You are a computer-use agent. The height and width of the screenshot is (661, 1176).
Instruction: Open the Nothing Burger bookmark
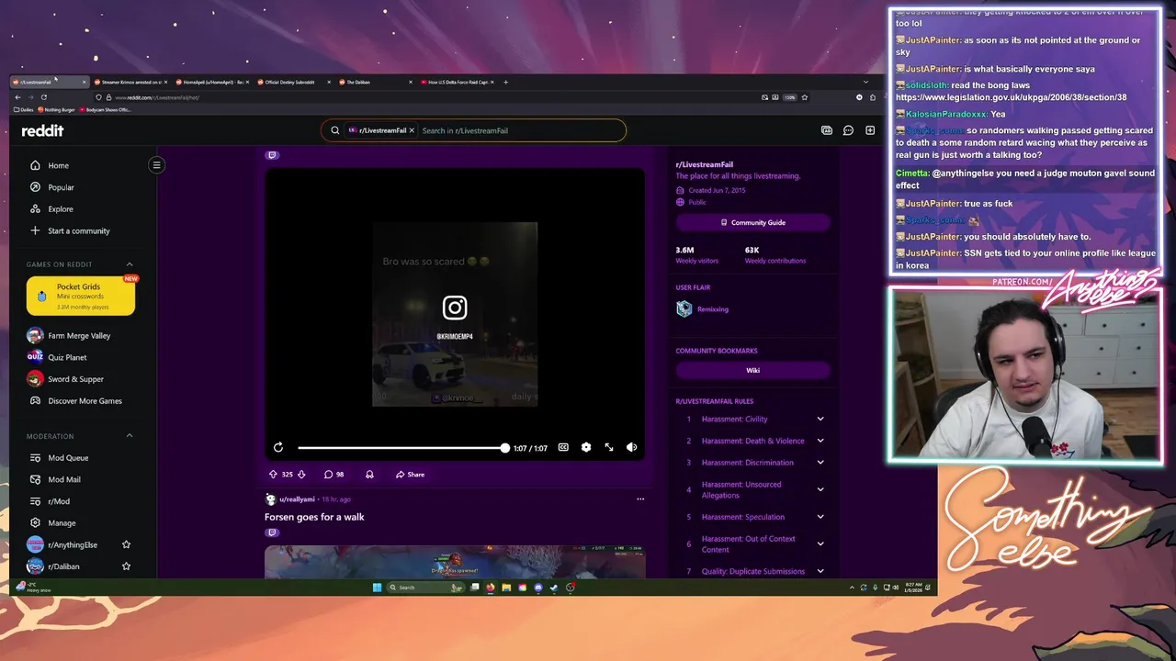57,109
